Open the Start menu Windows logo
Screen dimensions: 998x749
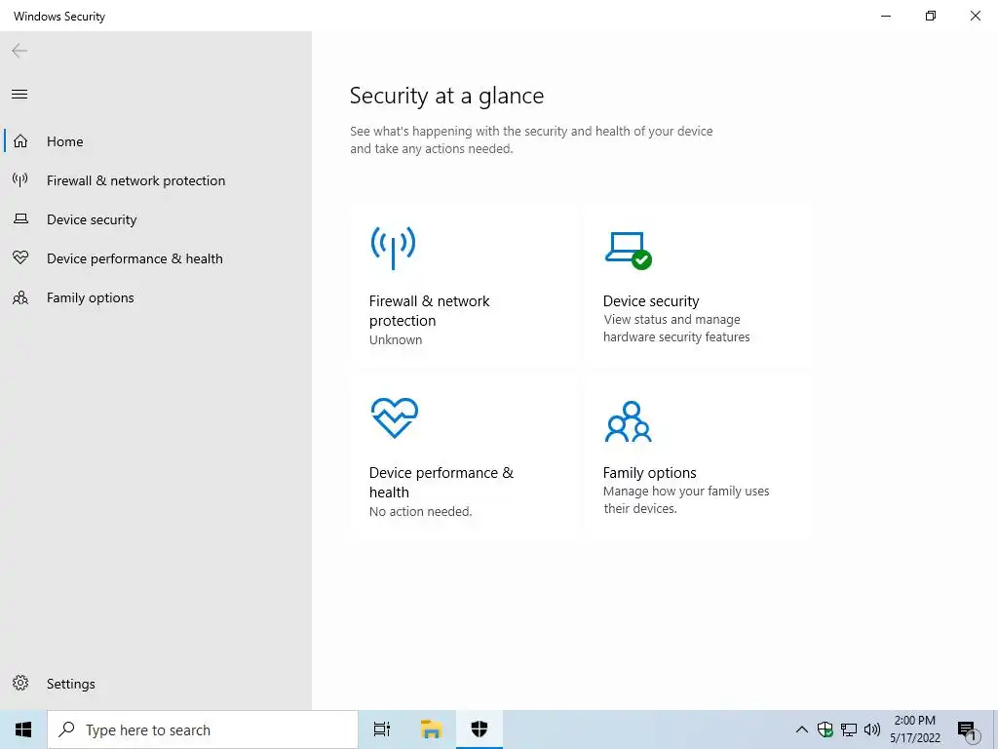[x=23, y=729]
